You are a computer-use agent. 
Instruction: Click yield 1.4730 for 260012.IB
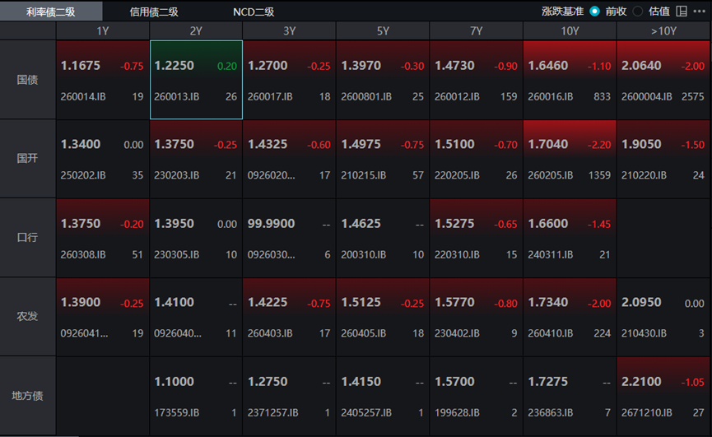[x=454, y=65]
